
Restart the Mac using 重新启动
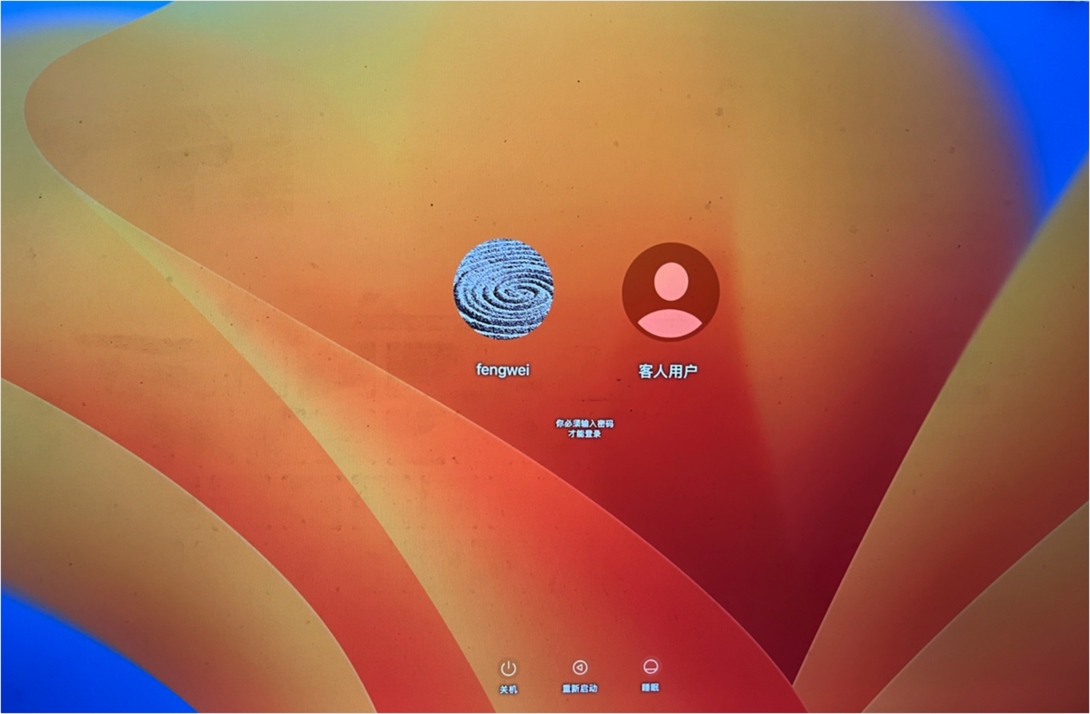[580, 668]
